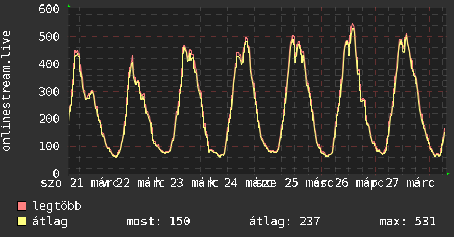This screenshot has height=237, width=454.
Task: Click the "max: 531" statistic
Action: point(407,222)
